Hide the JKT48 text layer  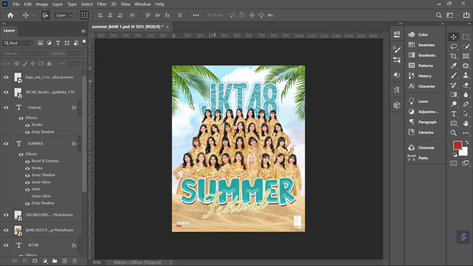pos(6,245)
